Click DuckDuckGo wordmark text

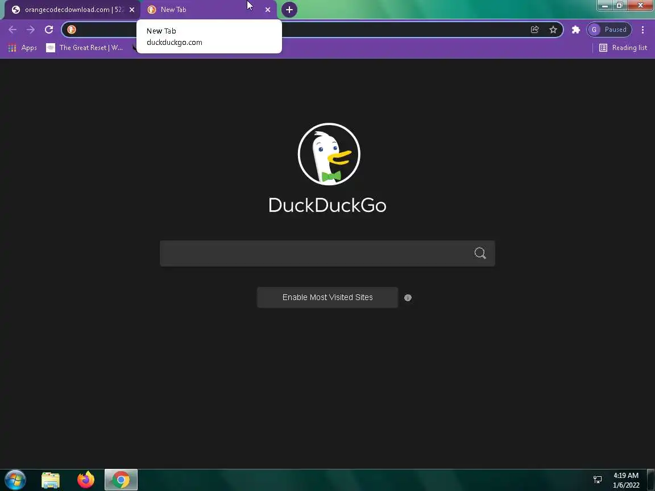pyautogui.click(x=327, y=205)
